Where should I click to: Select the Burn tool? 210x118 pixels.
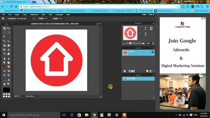click(x=9, y=67)
